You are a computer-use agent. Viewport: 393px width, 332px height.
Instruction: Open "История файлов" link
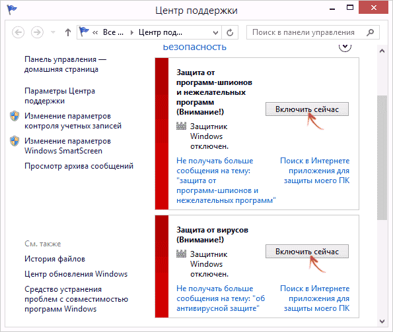point(55,259)
